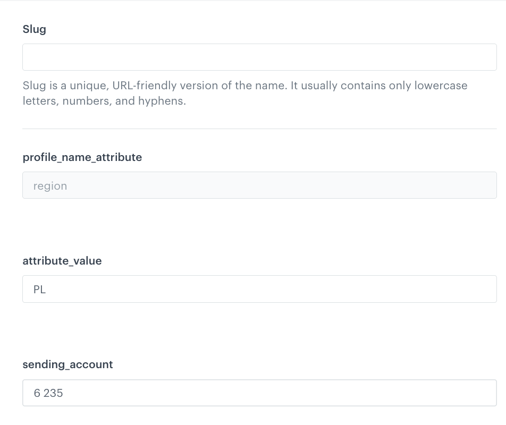
Task: Click the sending_account label
Action: pyautogui.click(x=68, y=364)
